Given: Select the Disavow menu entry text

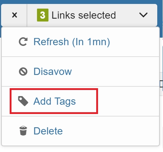Looking at the screenshot, I should pos(53,71).
